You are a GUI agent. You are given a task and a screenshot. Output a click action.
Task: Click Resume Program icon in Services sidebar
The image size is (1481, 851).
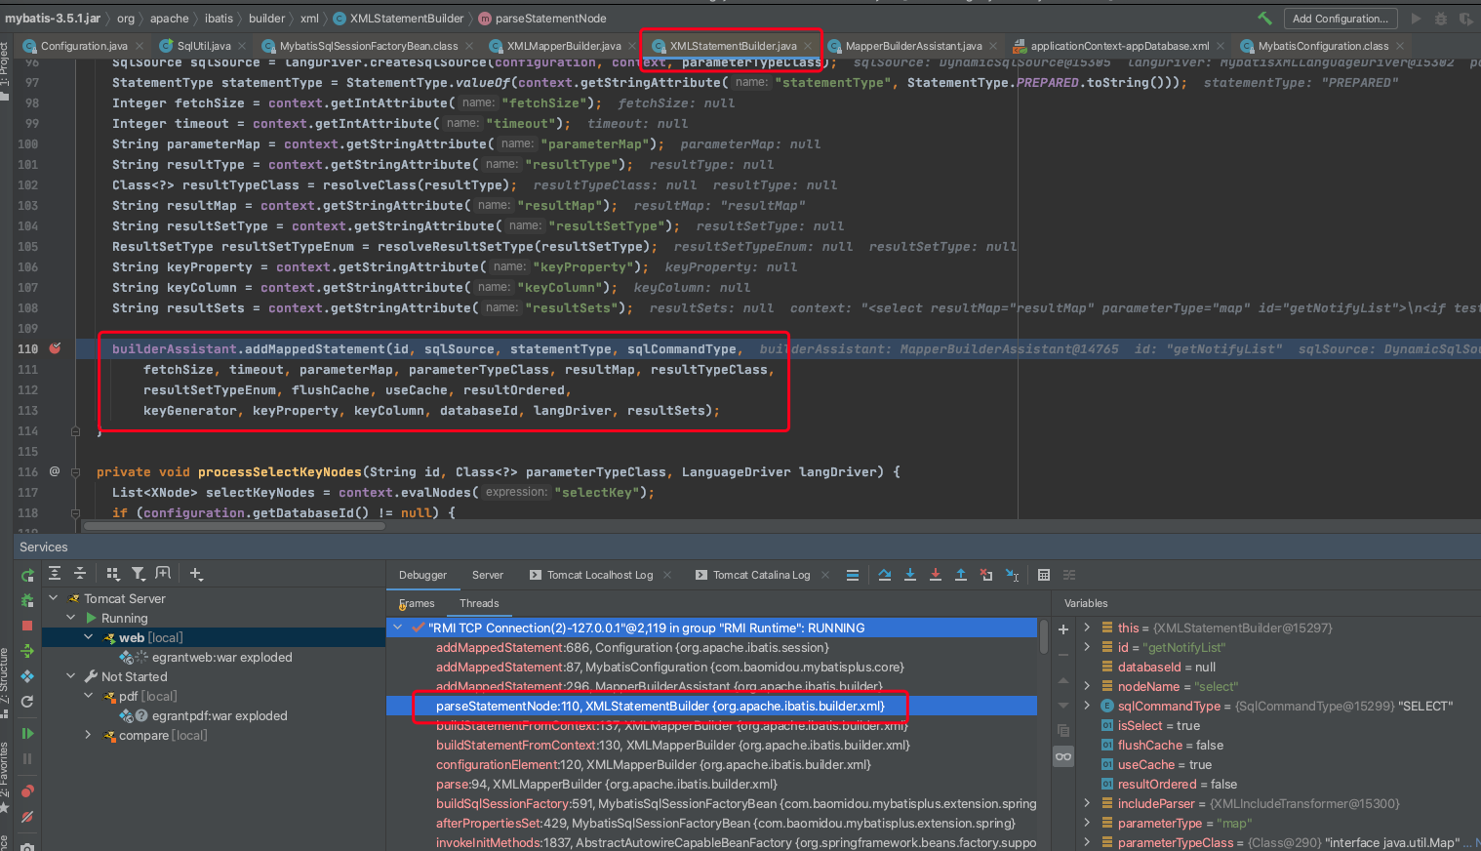pos(27,733)
